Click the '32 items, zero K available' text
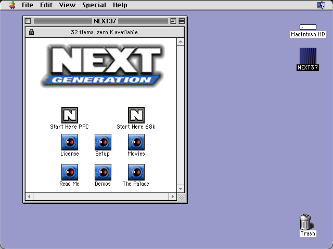Viewport: 333px width, 249px height. (104, 32)
